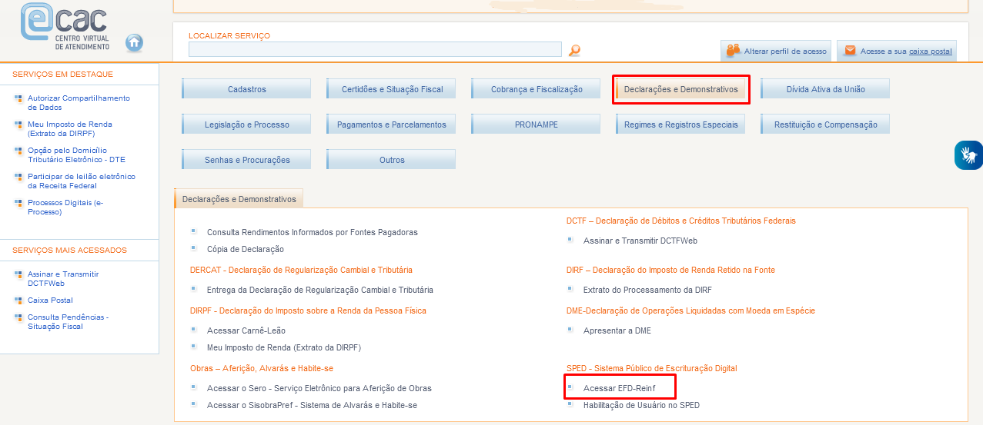Open Opção pelo Domicílio Tributário Eletrônico - DTE
The width and height of the screenshot is (983, 425).
[x=76, y=155]
